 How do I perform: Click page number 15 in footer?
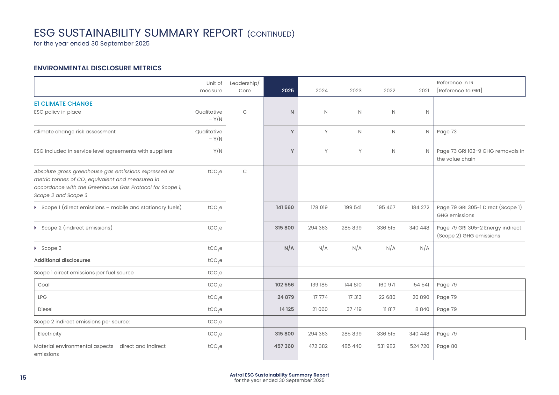[23, 378]
